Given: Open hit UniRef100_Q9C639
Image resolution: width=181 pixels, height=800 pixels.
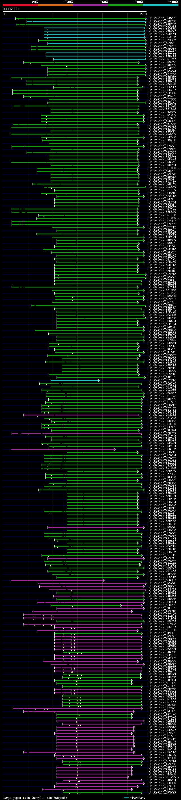Looking at the screenshot, I should pyautogui.click(x=162, y=28).
